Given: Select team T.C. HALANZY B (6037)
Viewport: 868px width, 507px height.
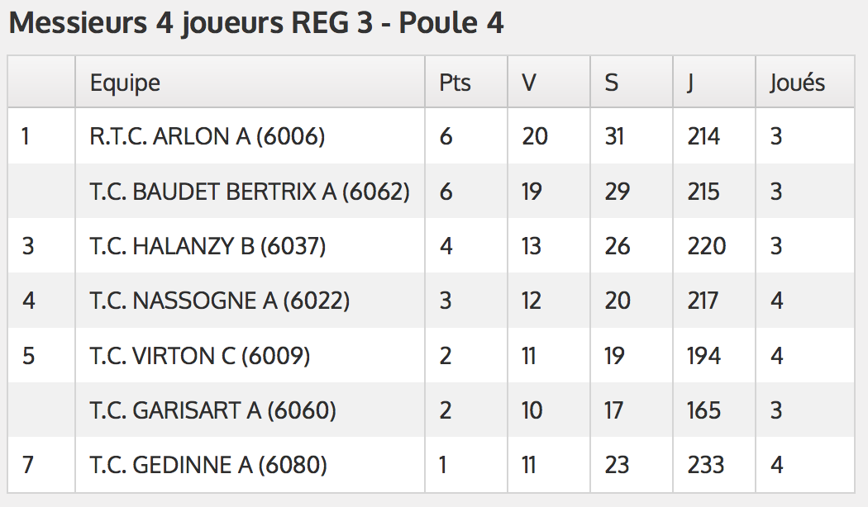Looking at the screenshot, I should (207, 245).
